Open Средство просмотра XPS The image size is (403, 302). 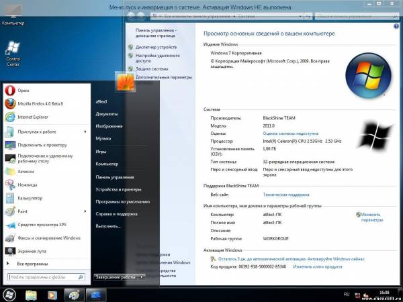46,225
